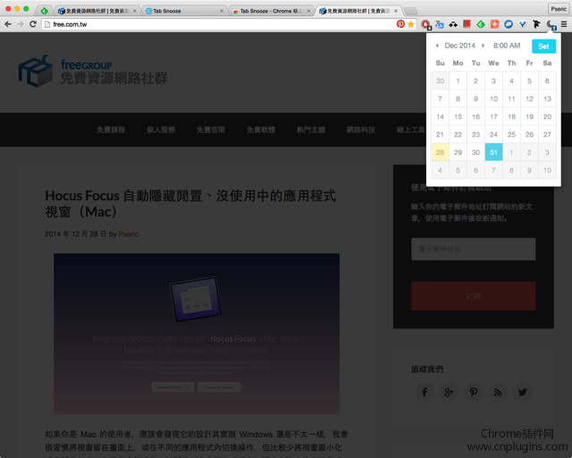Select date 20 in the calendar
The width and height of the screenshot is (572, 458).
547,116
